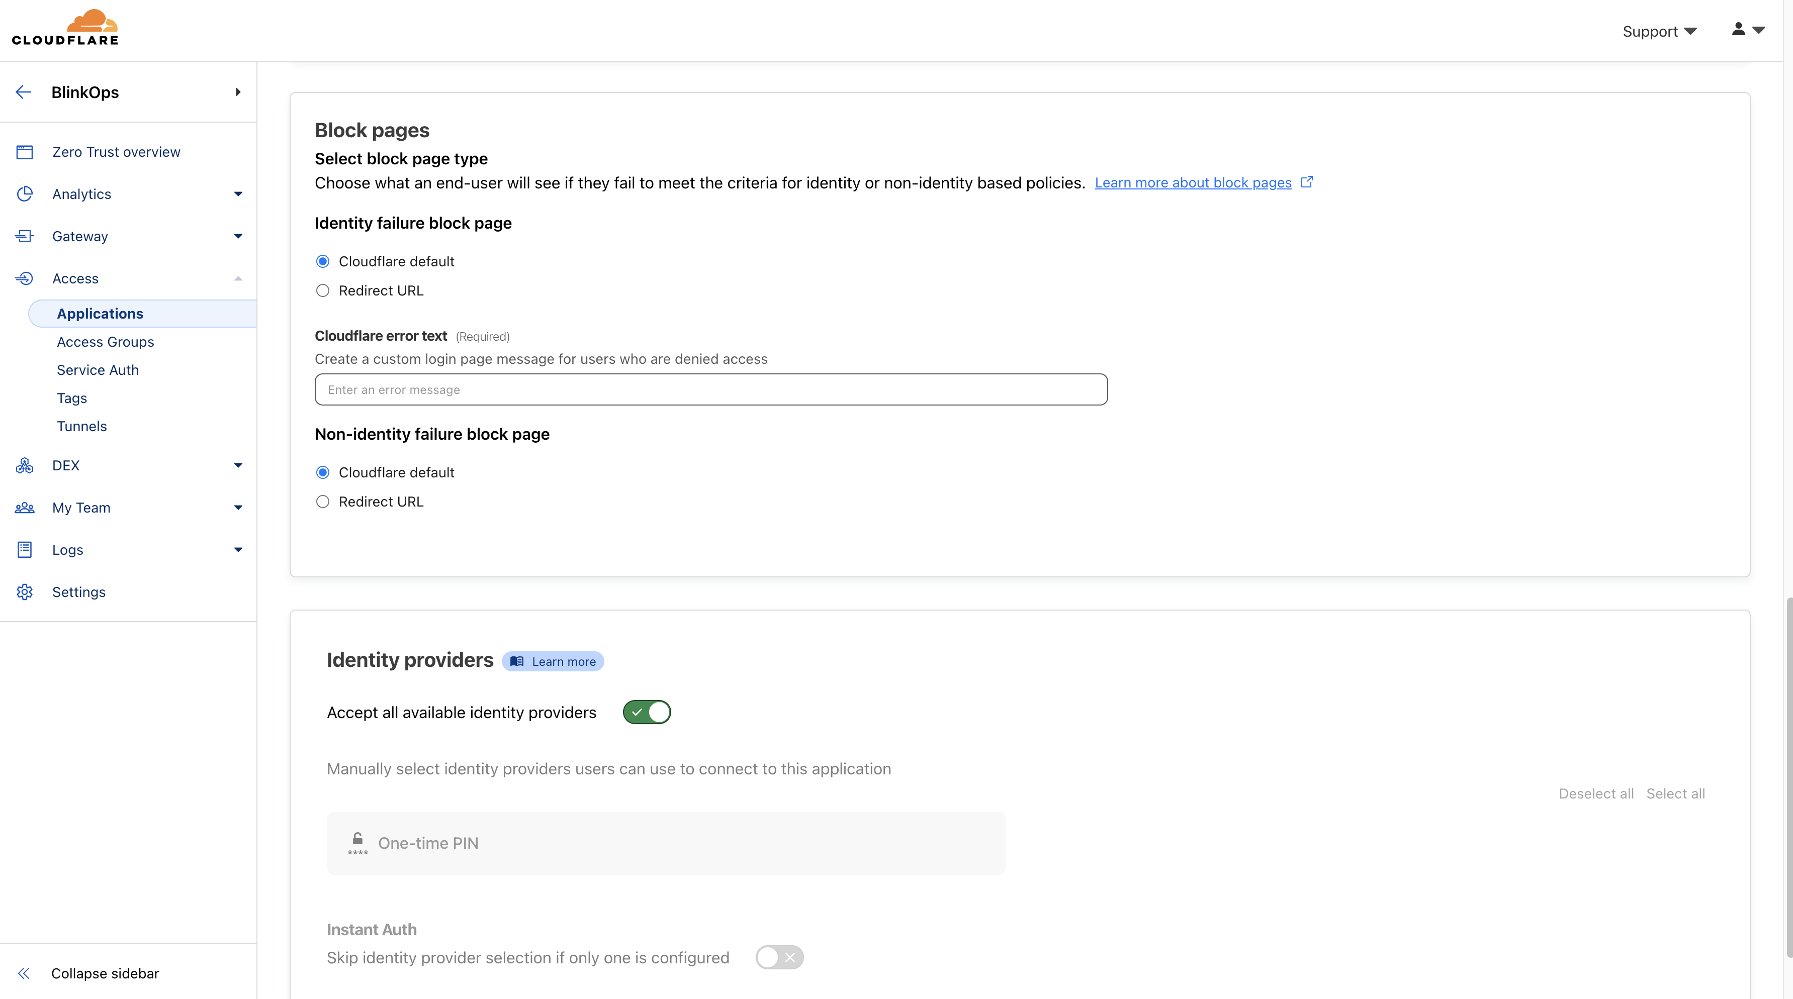Click the Analytics label in sidebar
This screenshot has height=999, width=1793.
pyautogui.click(x=82, y=194)
